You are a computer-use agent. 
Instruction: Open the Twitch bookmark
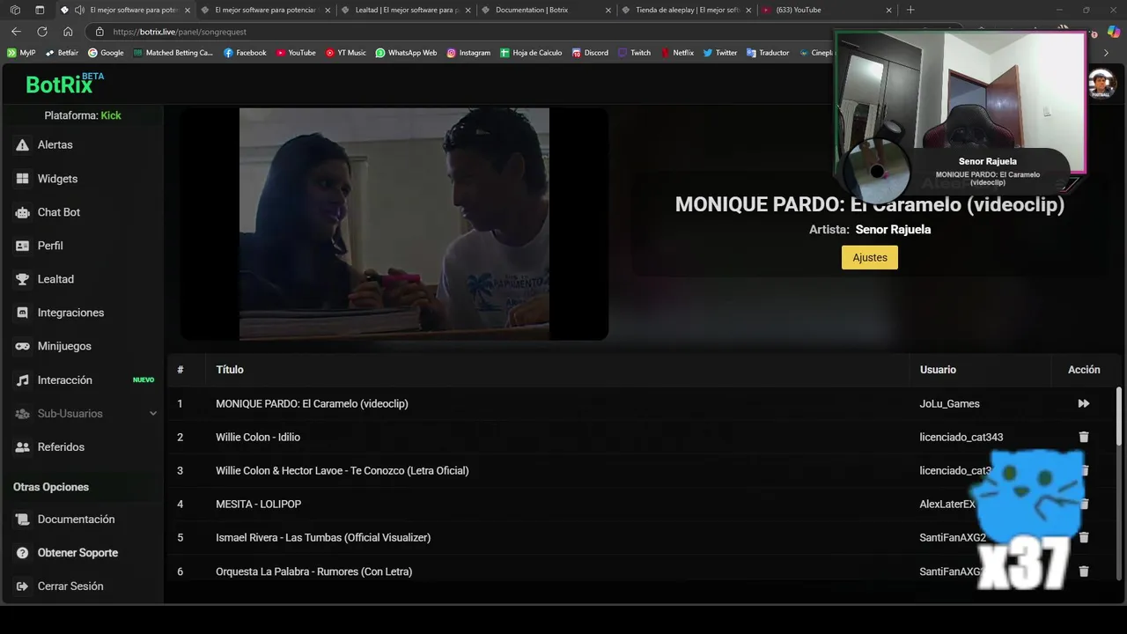click(635, 53)
